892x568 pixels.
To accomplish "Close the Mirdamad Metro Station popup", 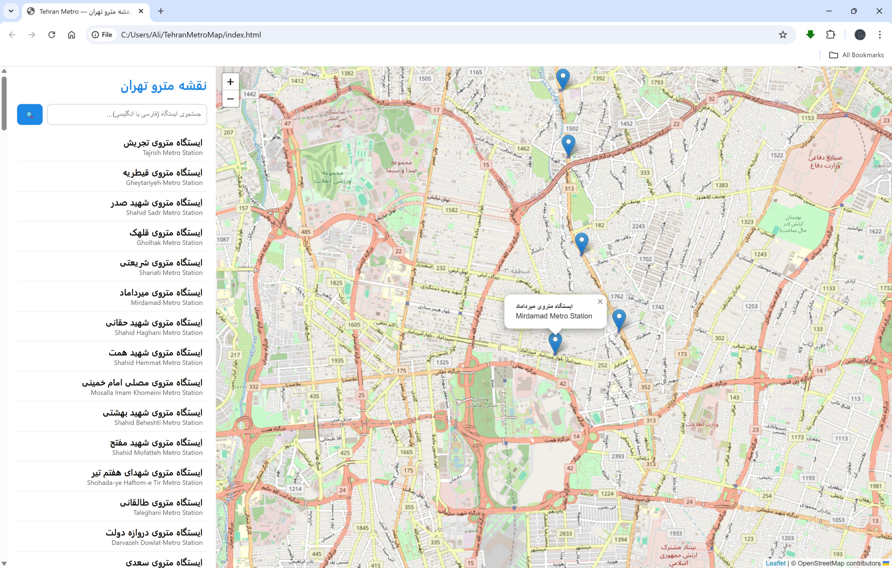I will tap(600, 302).
